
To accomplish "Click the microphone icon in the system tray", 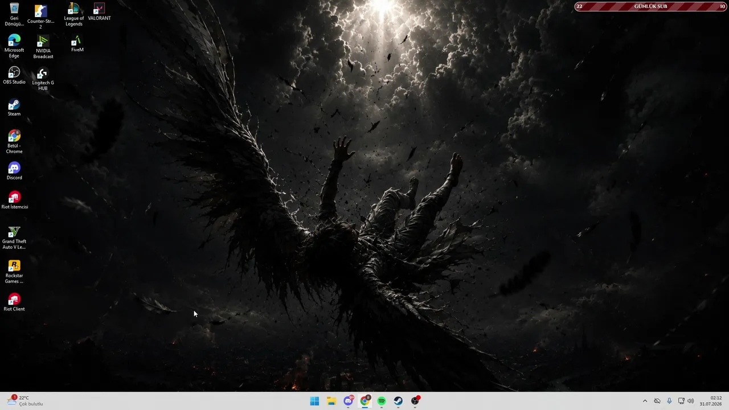I will click(669, 401).
